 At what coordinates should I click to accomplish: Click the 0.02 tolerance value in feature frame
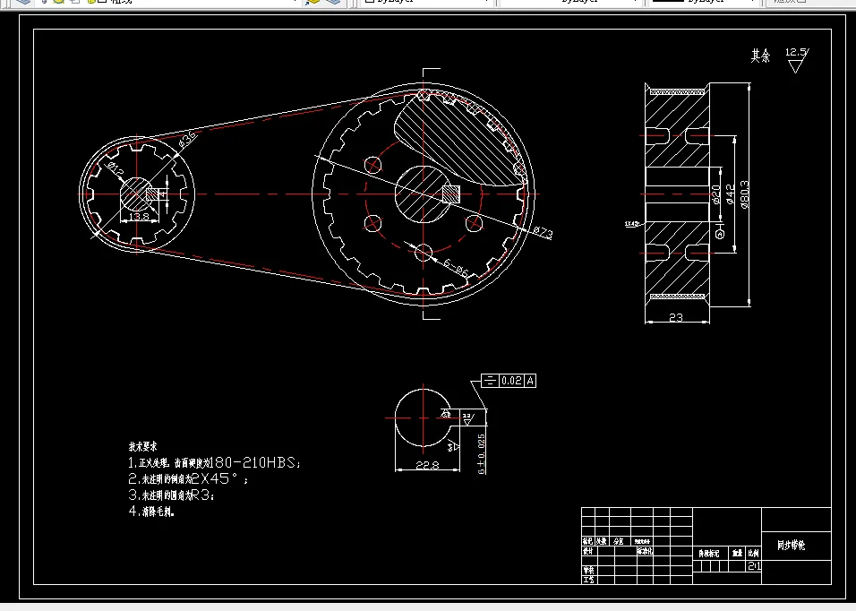(x=511, y=381)
